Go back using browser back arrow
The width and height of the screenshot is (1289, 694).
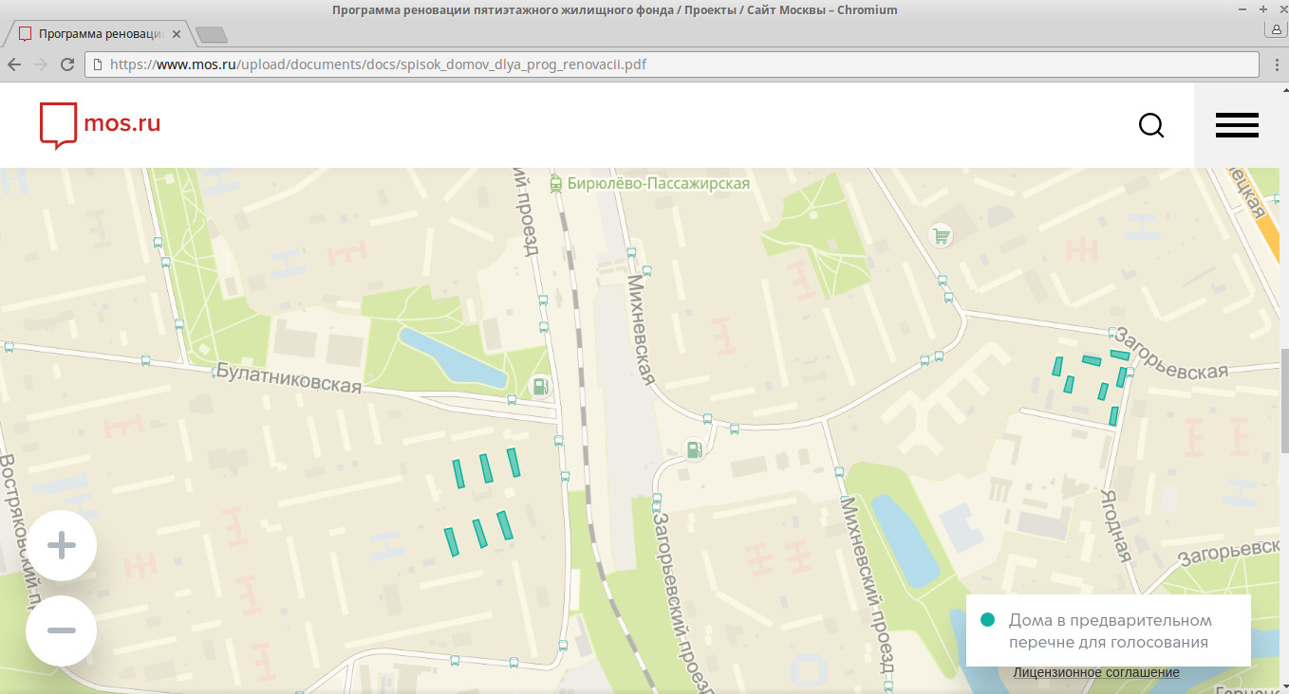[x=14, y=64]
